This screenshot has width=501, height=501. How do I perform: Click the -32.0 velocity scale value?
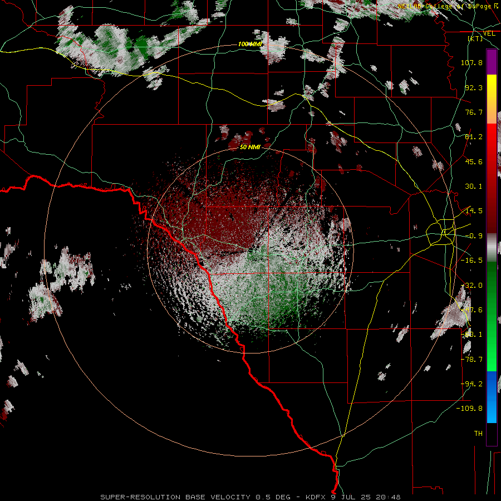(471, 286)
